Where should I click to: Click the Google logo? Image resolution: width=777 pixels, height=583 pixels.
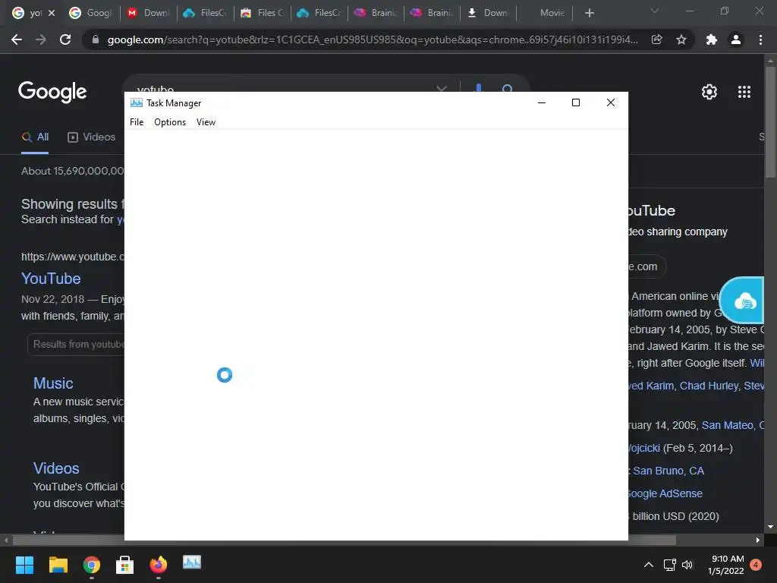pos(52,92)
